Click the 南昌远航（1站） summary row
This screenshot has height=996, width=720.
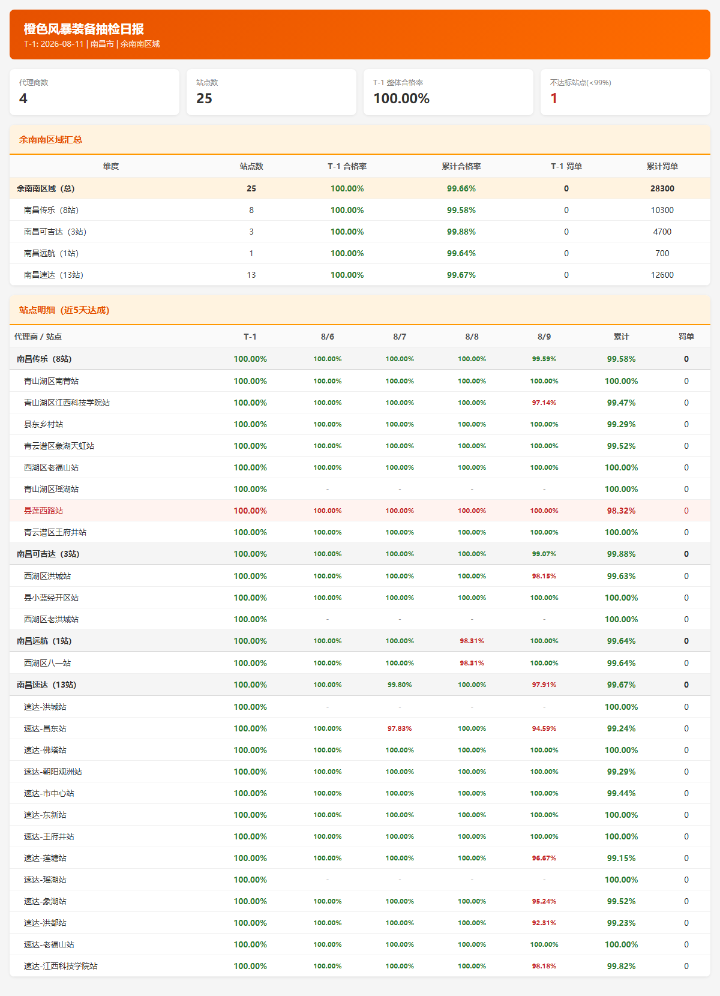tap(360, 253)
